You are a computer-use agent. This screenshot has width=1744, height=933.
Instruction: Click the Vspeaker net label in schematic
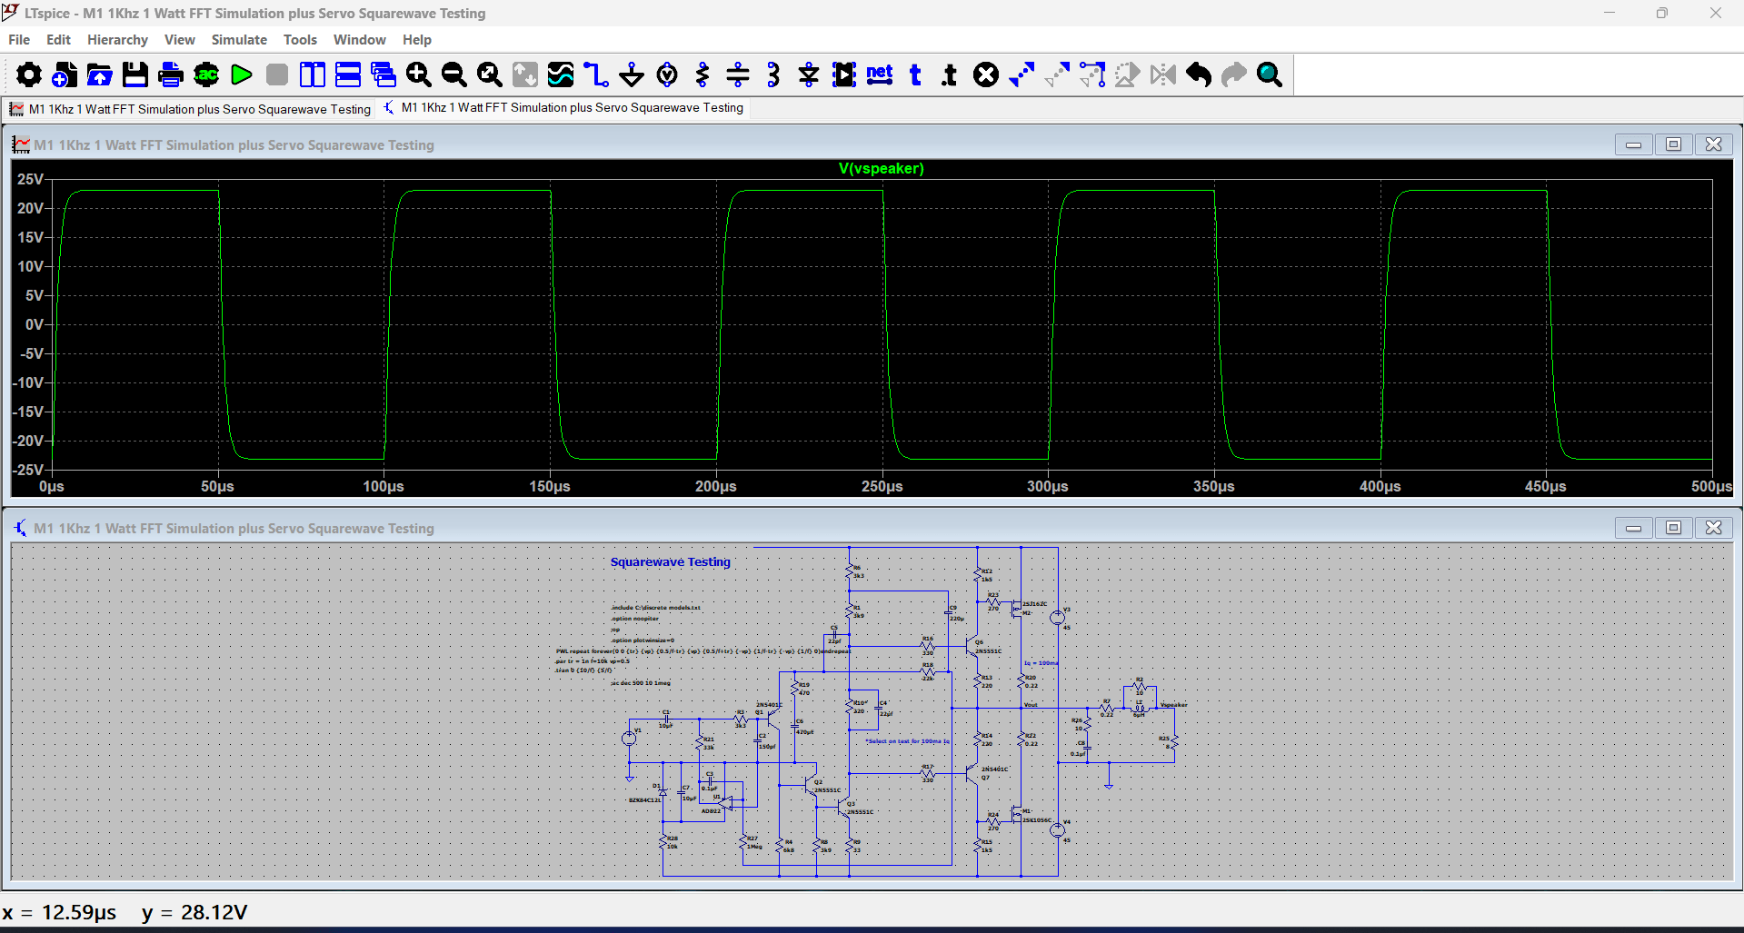1173,705
